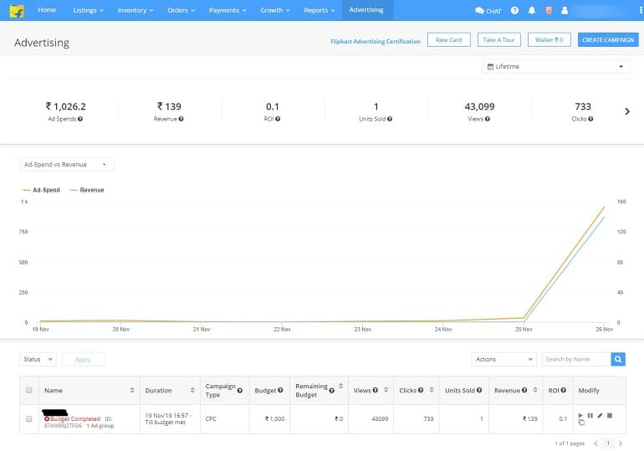Open the Actions dropdown
Image resolution: width=644 pixels, height=451 pixels.
tap(503, 360)
